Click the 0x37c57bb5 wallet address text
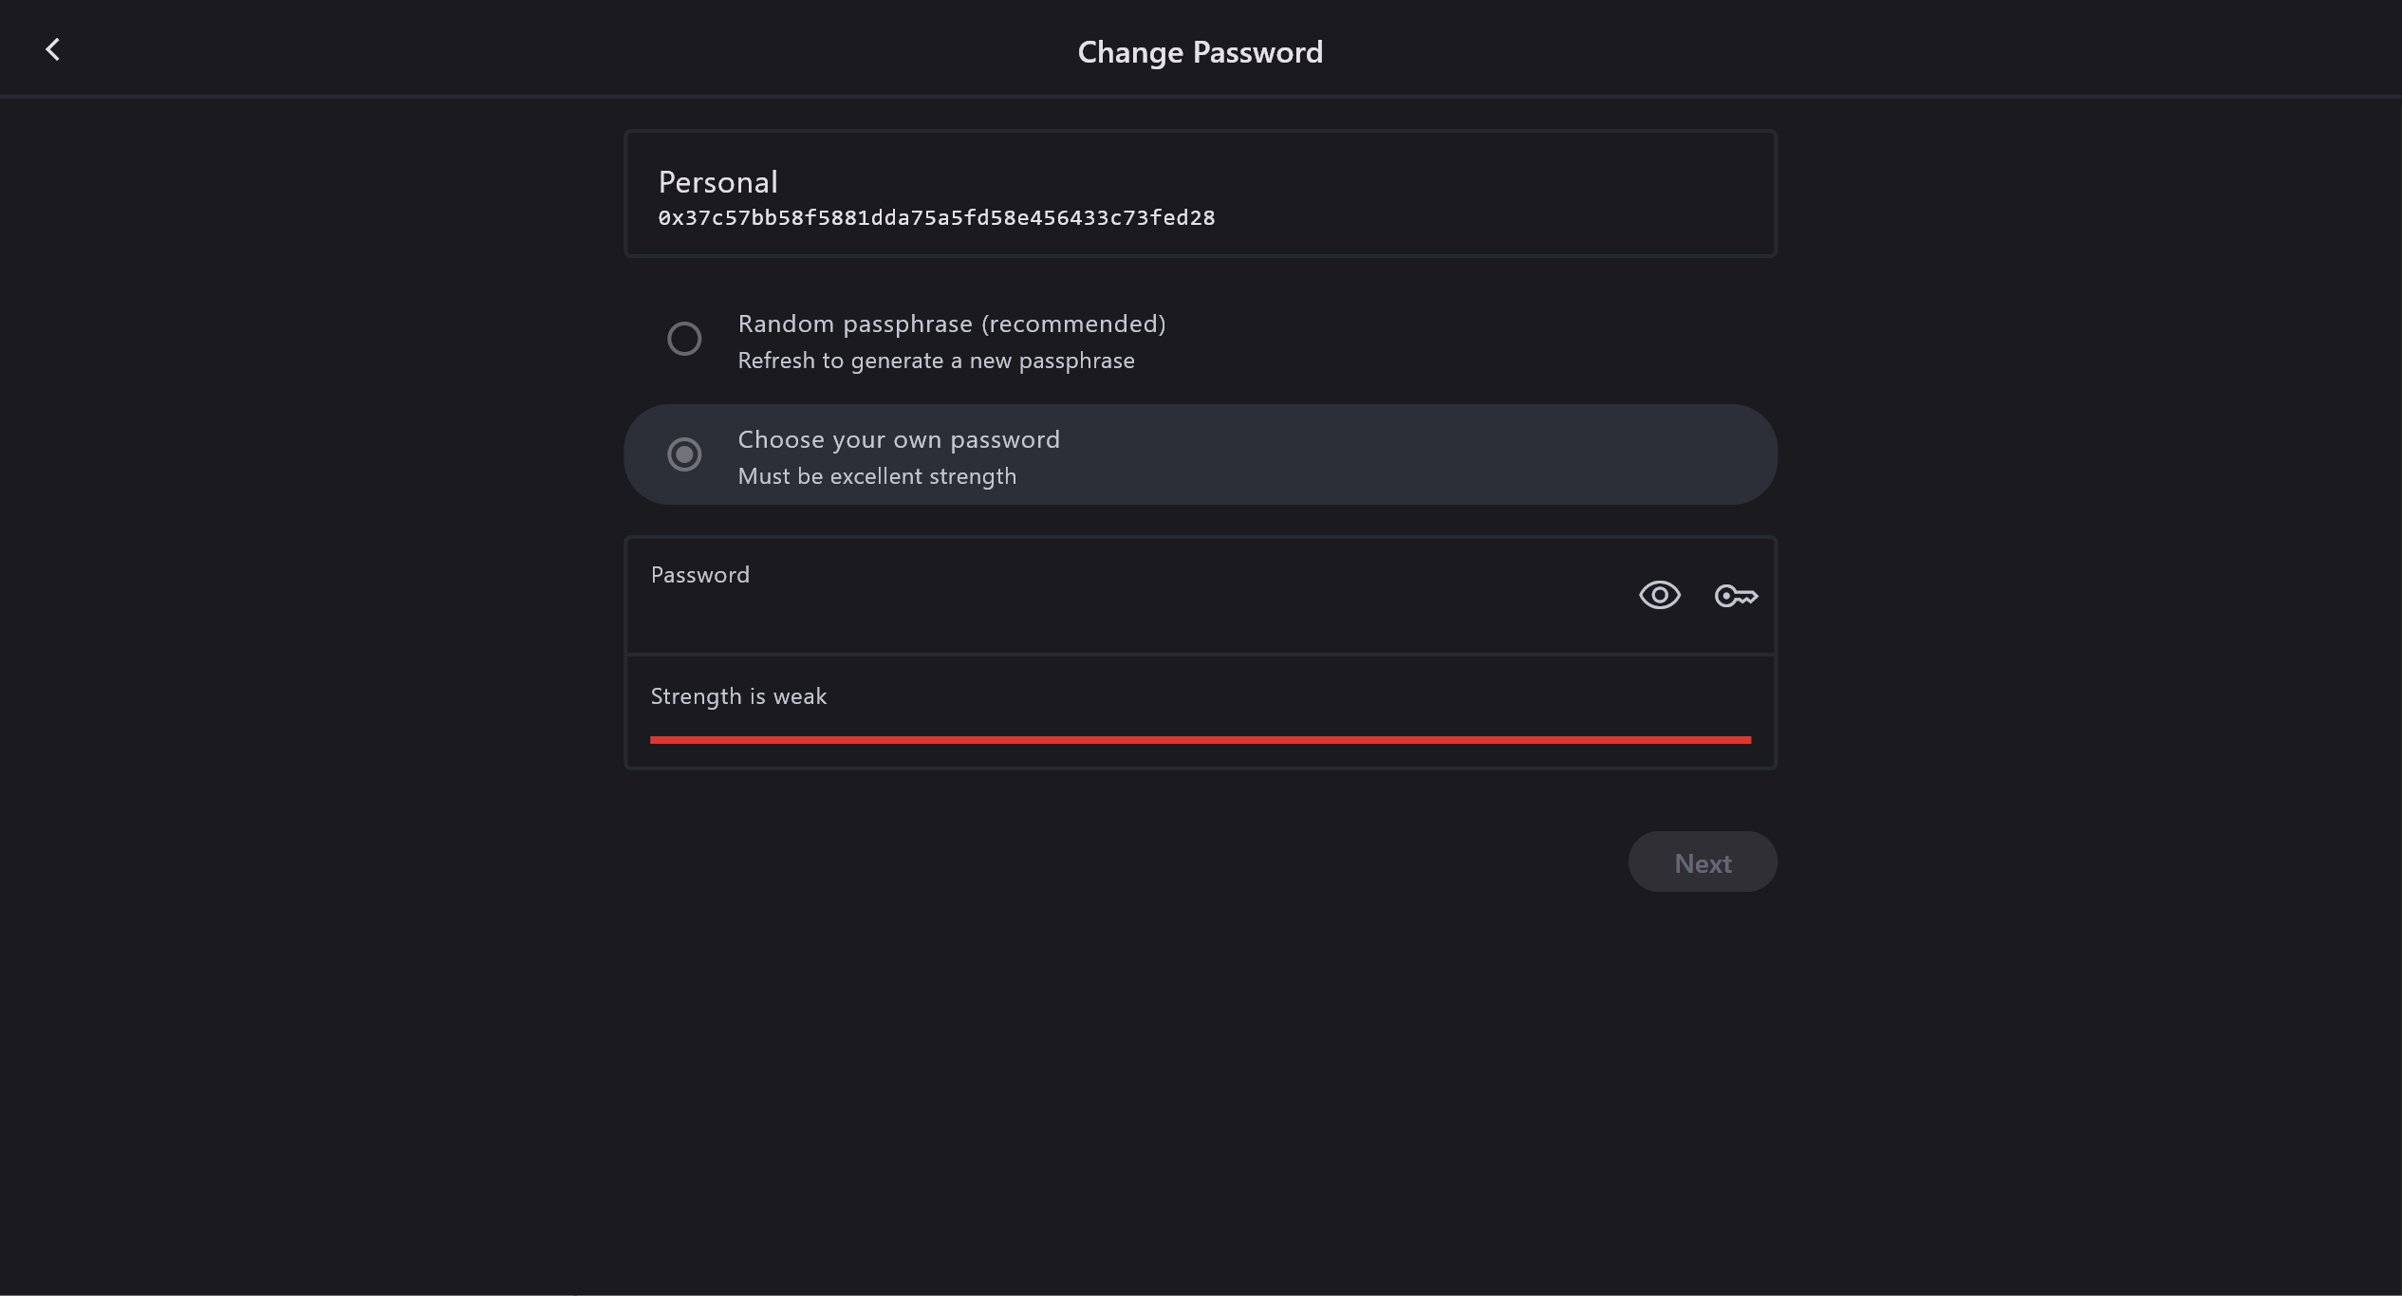 pos(936,218)
